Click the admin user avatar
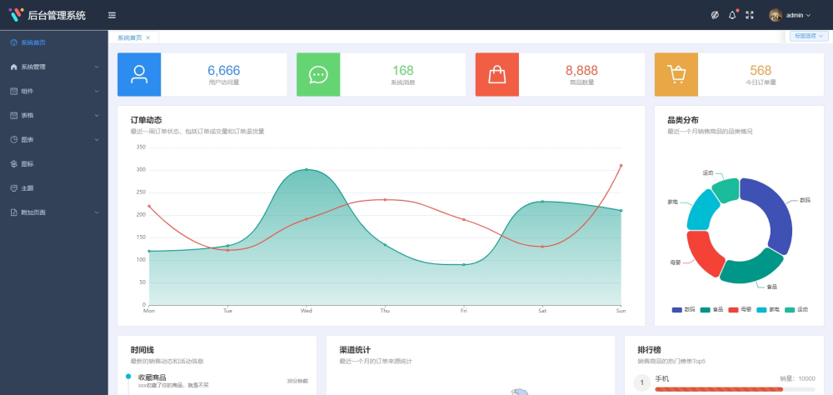Image resolution: width=833 pixels, height=395 pixels. [x=776, y=15]
